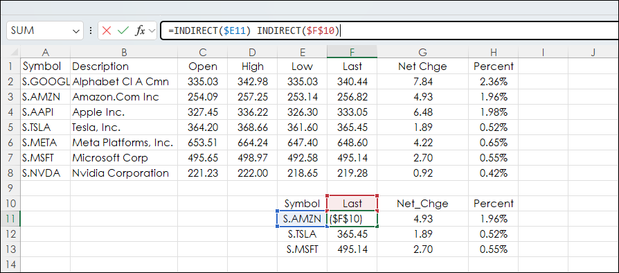
Task: Select column A header
Action: pos(46,52)
